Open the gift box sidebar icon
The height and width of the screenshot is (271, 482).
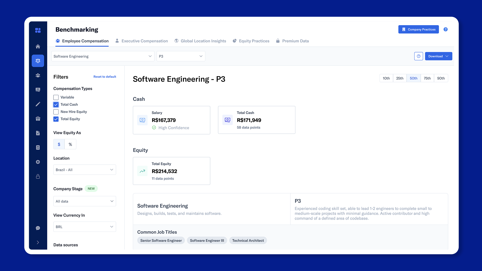pos(38,119)
